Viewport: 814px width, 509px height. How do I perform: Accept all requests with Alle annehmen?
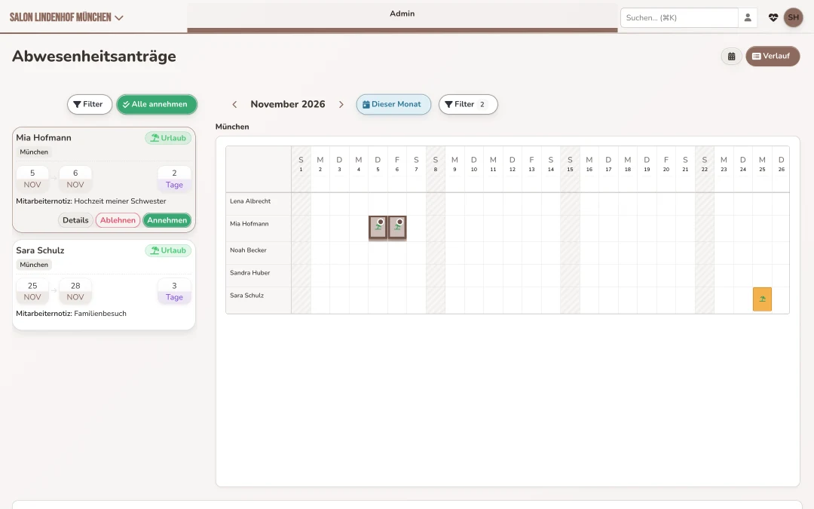point(157,104)
